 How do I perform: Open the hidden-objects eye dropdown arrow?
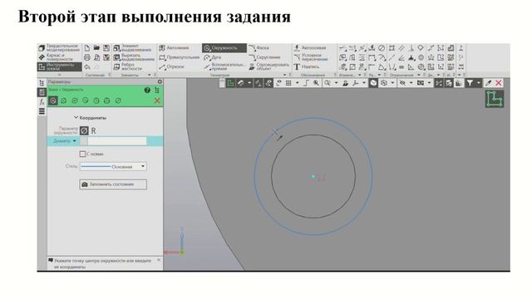[x=411, y=83]
